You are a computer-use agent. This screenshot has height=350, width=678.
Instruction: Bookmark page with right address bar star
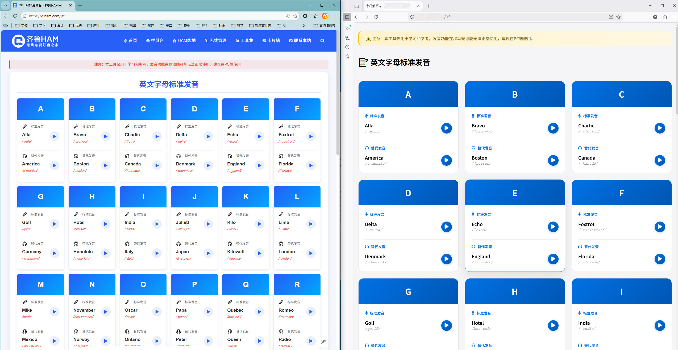618,17
